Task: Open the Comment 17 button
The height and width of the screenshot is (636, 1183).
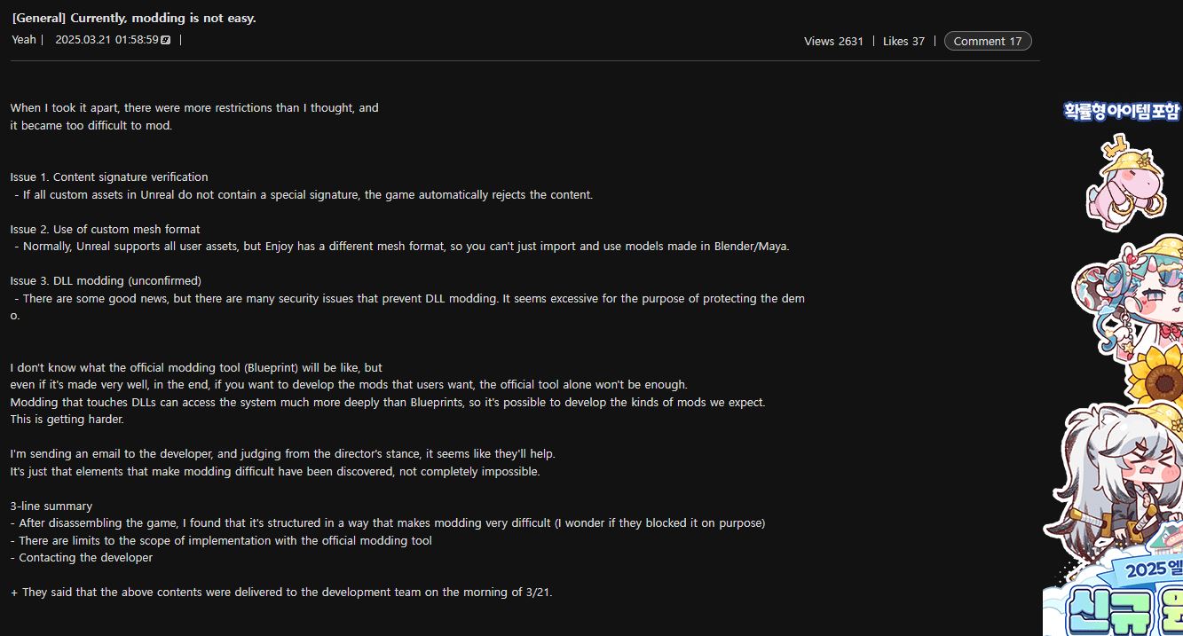Action: click(988, 41)
